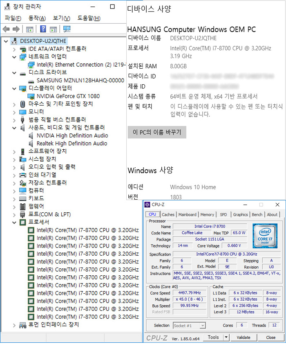Click the IDE ATA/ATAPI 컨트롤러 icon
This screenshot has width=286, height=344.
click(23, 49)
